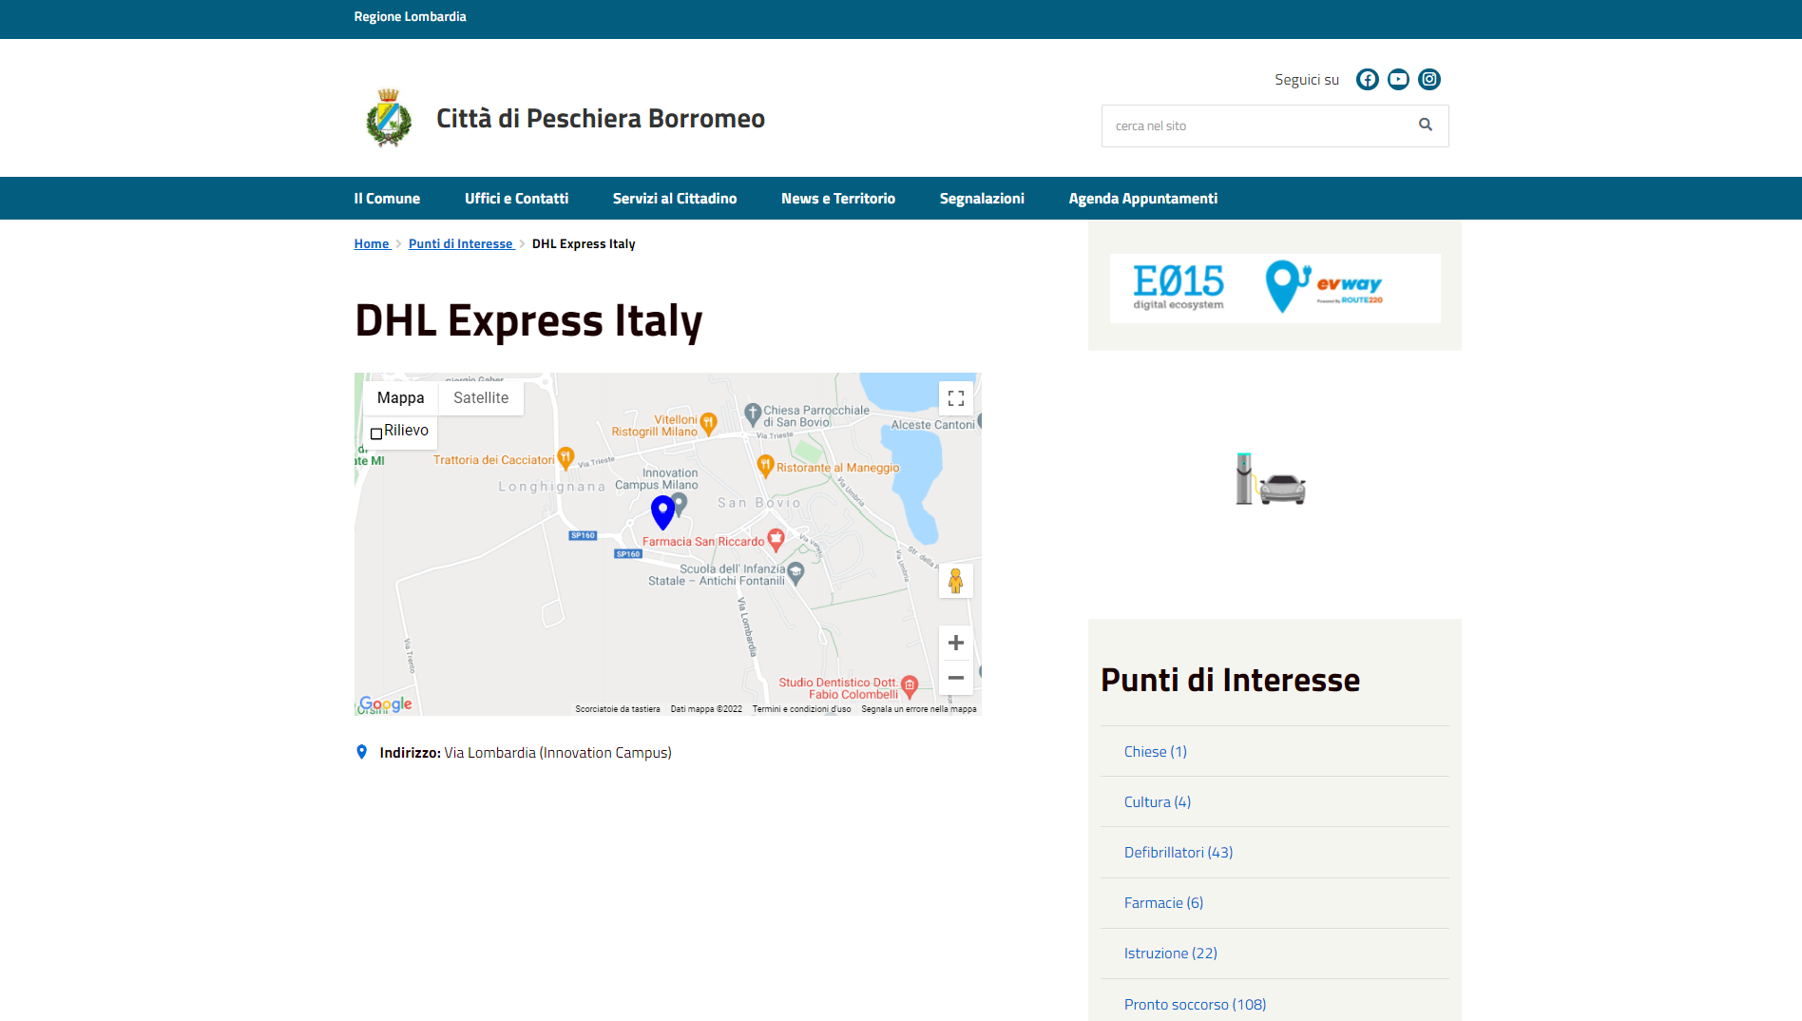Viewport: 1802px width, 1021px height.
Task: Enable the Rilievo terrain checkbox
Action: tap(376, 433)
